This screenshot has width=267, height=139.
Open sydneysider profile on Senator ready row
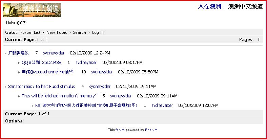[x=100, y=87]
